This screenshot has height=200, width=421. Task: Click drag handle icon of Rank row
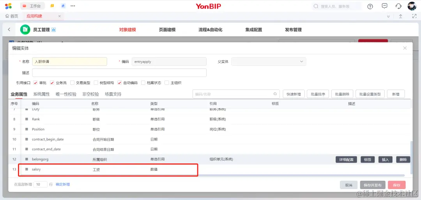[27, 119]
